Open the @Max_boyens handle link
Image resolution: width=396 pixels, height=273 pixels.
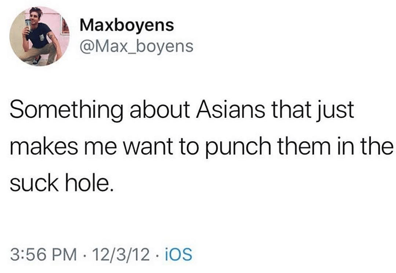click(136, 46)
